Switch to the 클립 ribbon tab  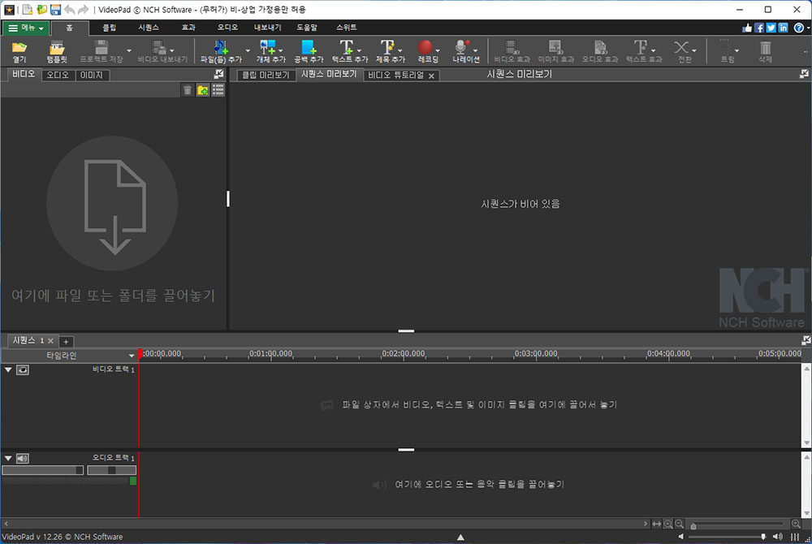pos(110,28)
